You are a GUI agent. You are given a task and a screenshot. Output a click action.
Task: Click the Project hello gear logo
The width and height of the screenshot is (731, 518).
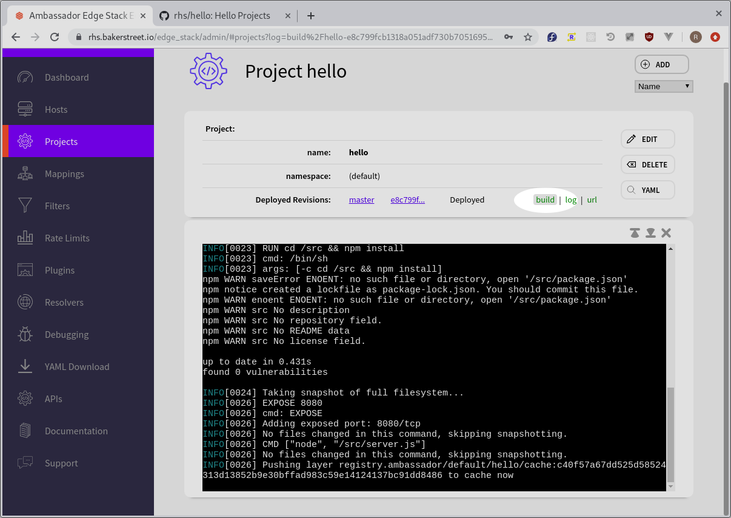209,71
